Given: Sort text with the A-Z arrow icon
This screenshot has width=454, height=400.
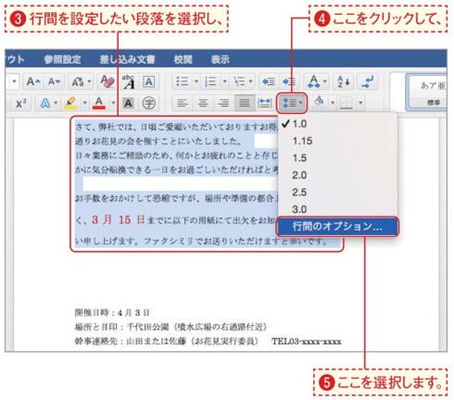Looking at the screenshot, I should pyautogui.click(x=343, y=81).
